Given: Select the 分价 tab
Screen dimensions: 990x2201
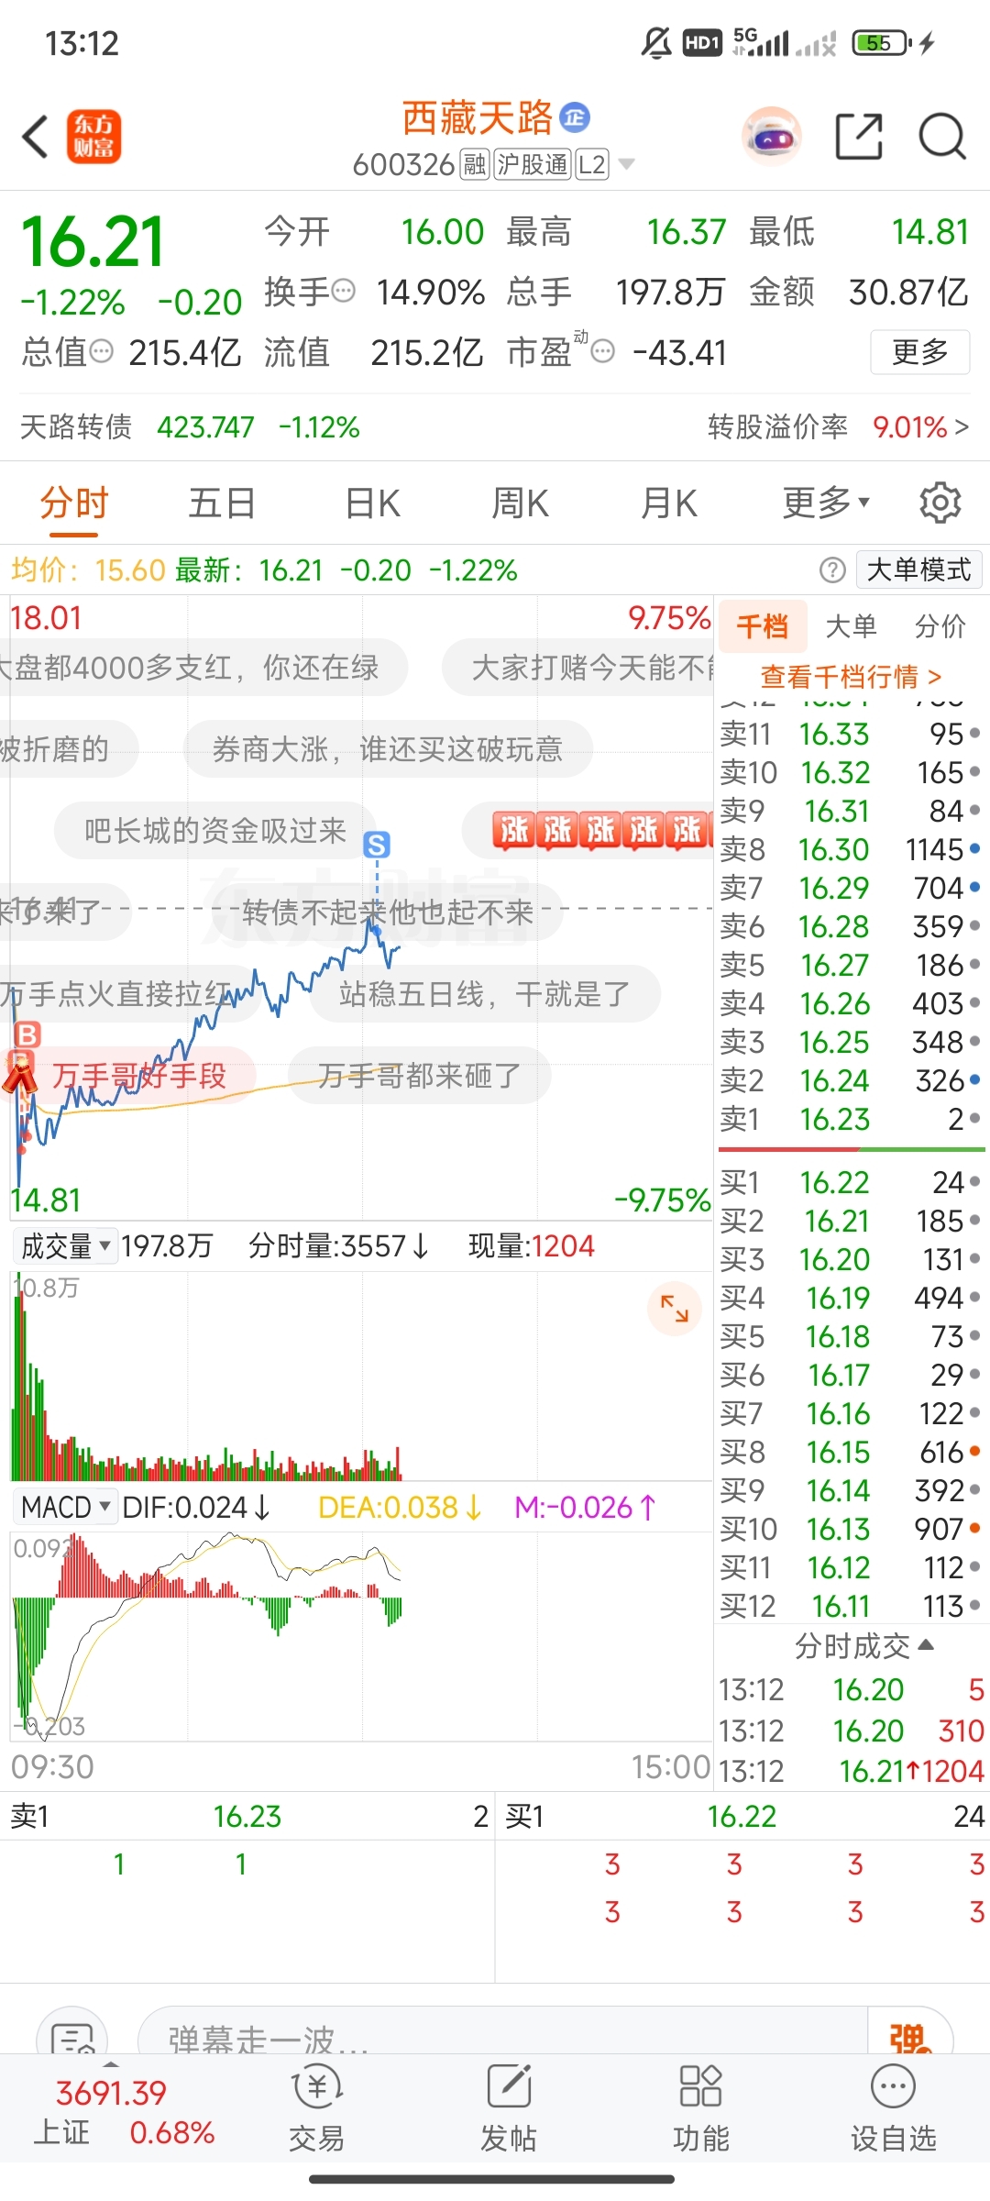Looking at the screenshot, I should point(940,626).
